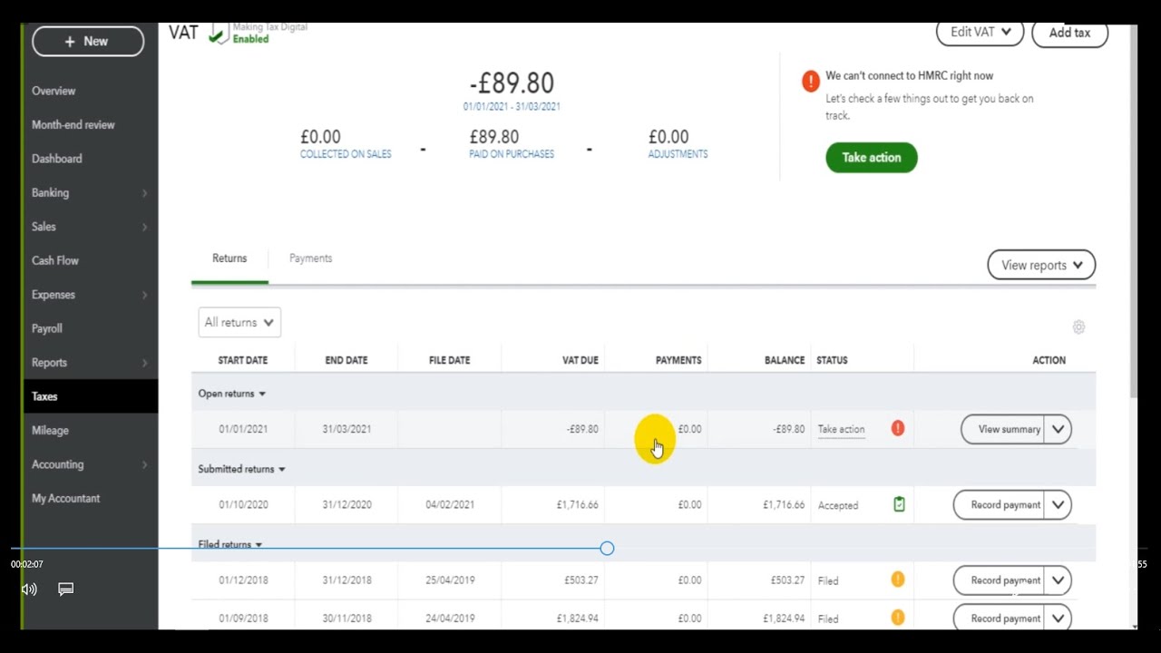Click the VAT DUE column header

click(580, 360)
